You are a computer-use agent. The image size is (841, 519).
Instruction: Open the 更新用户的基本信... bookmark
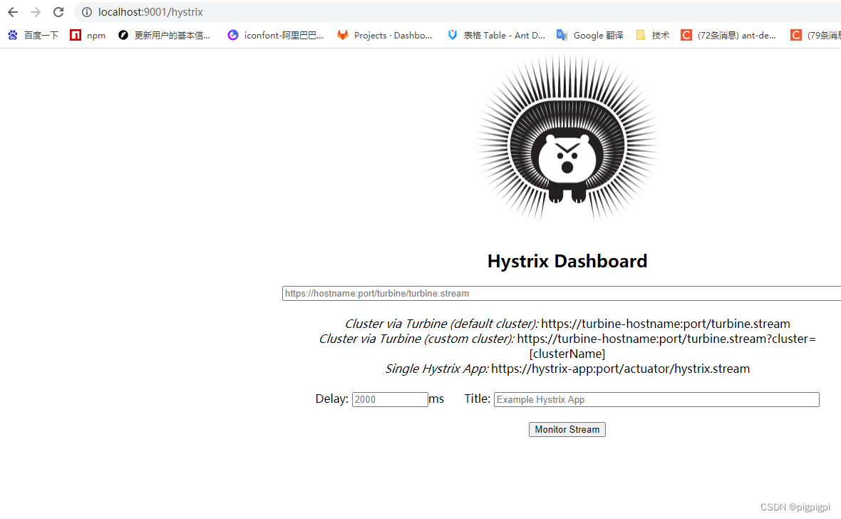coord(164,35)
